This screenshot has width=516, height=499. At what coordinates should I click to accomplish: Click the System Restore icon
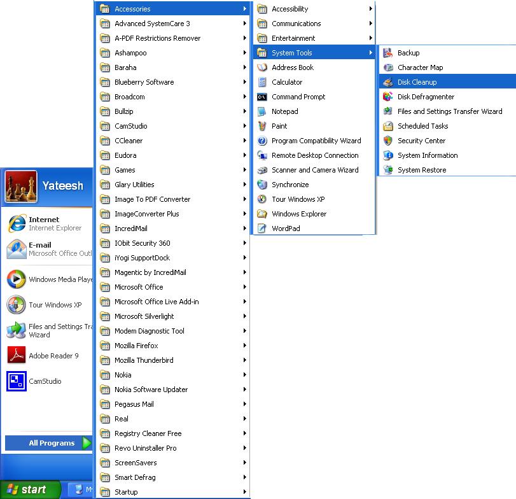click(388, 170)
